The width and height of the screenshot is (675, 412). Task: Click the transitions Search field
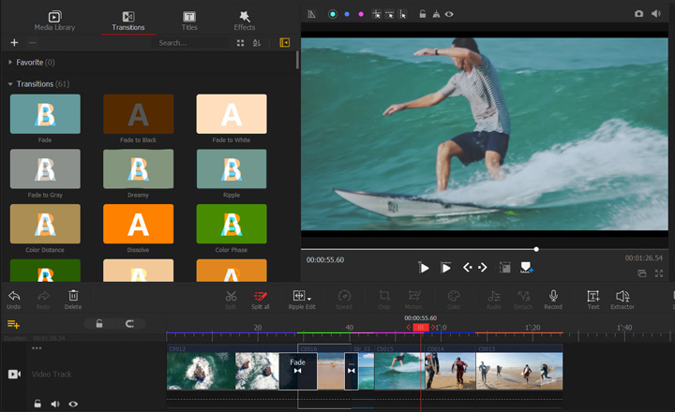point(191,43)
